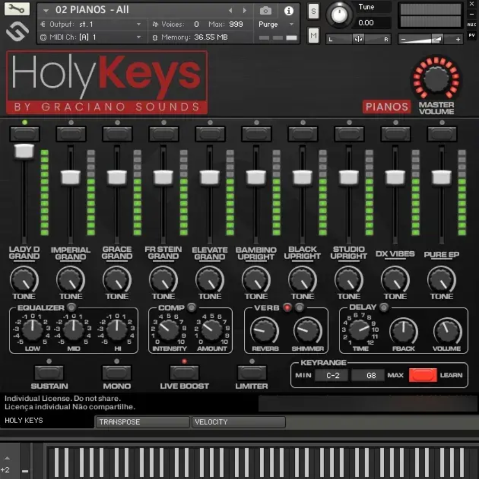Go to the previous instrument arrow

230,11
